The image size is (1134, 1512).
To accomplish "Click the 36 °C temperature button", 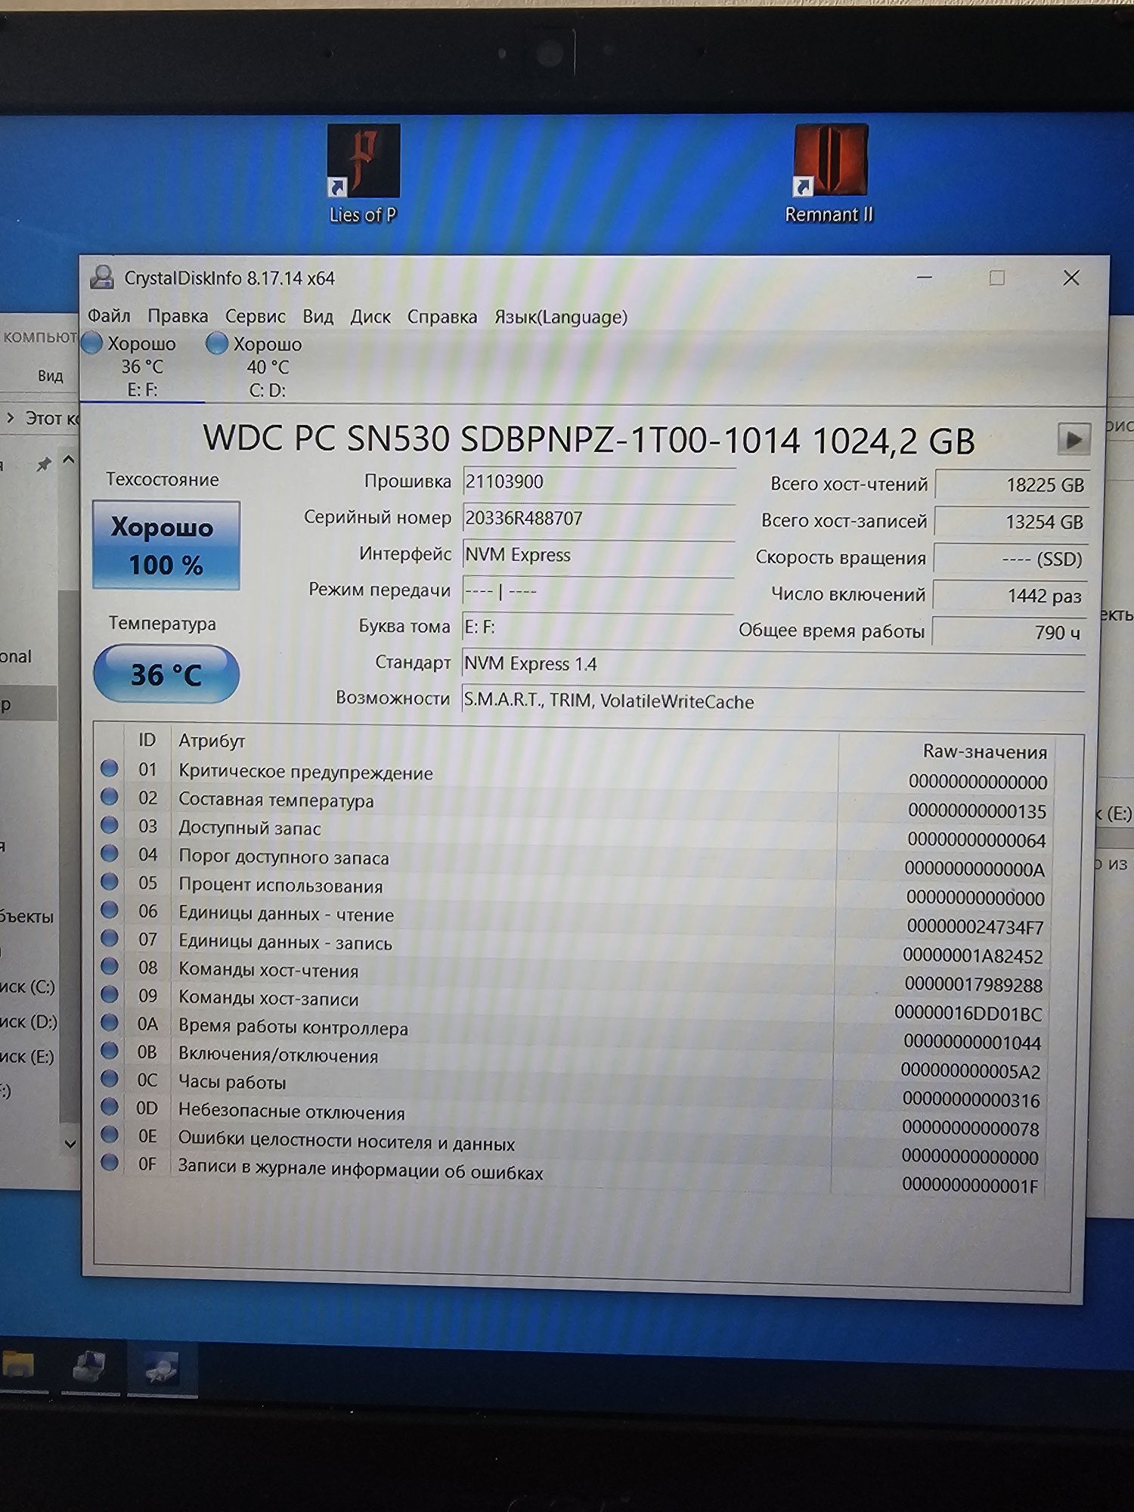I will click(x=166, y=674).
